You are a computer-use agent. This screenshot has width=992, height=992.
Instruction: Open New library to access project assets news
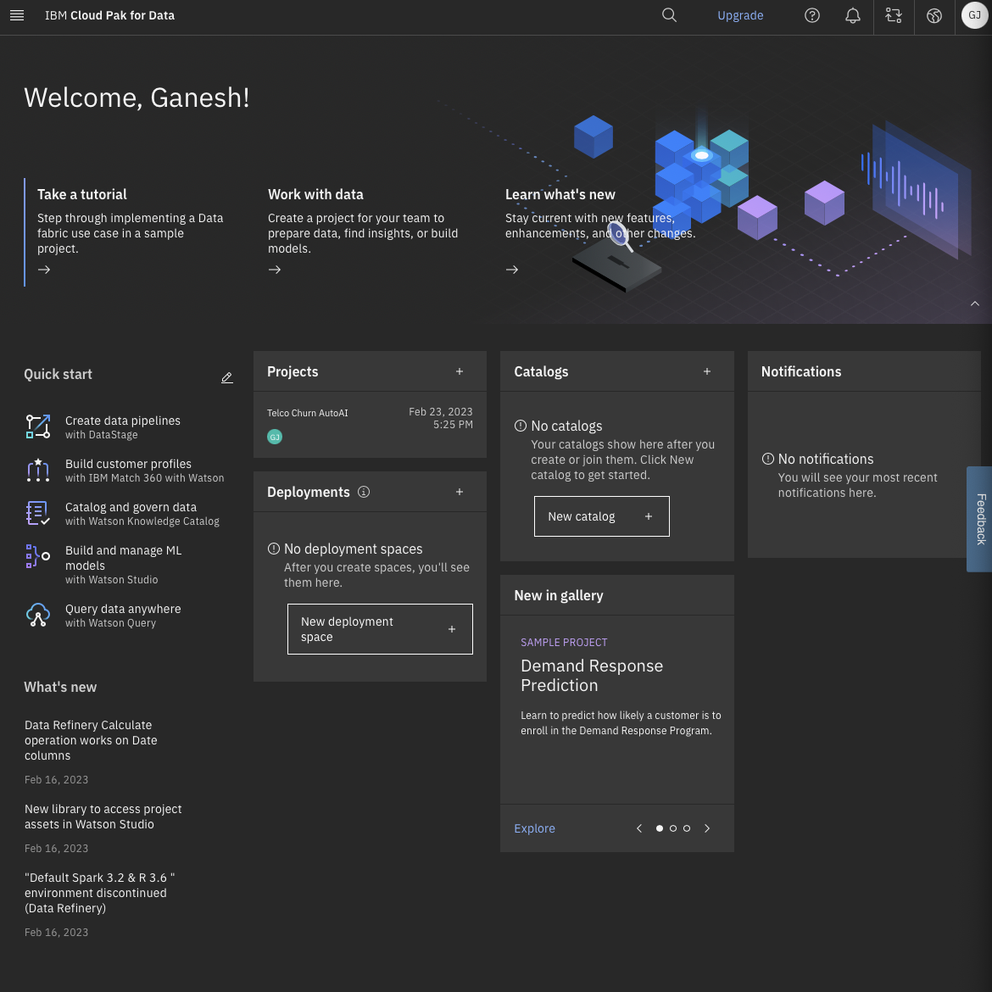pos(103,816)
